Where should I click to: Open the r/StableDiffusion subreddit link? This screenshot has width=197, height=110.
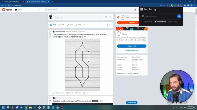click(x=60, y=31)
